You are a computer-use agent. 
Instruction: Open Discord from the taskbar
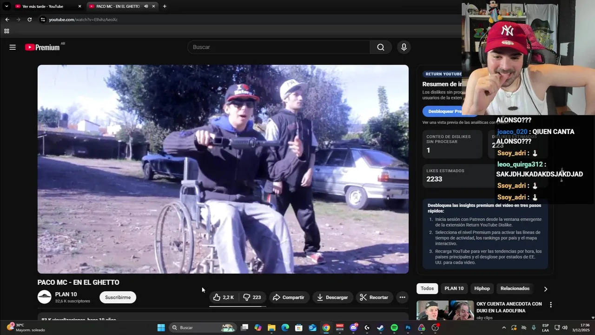(x=353, y=328)
